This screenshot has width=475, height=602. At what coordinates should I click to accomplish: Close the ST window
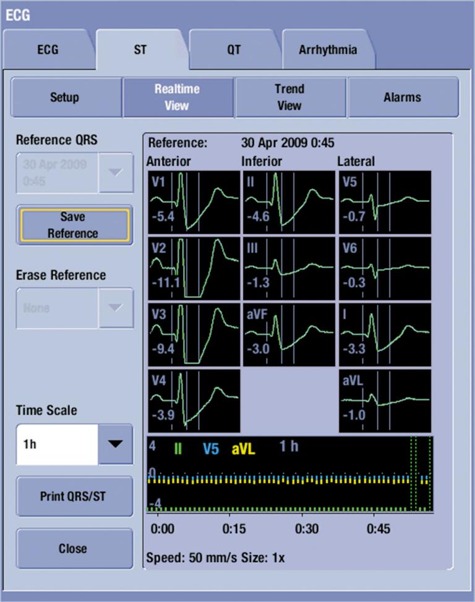(x=74, y=548)
